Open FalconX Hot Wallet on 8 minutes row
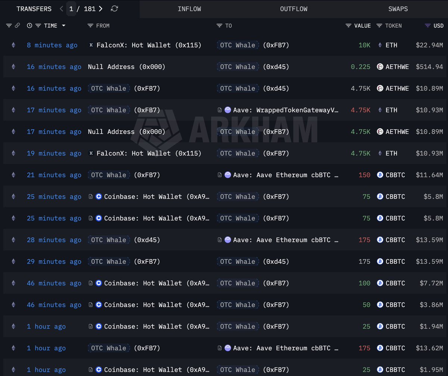 coord(149,45)
